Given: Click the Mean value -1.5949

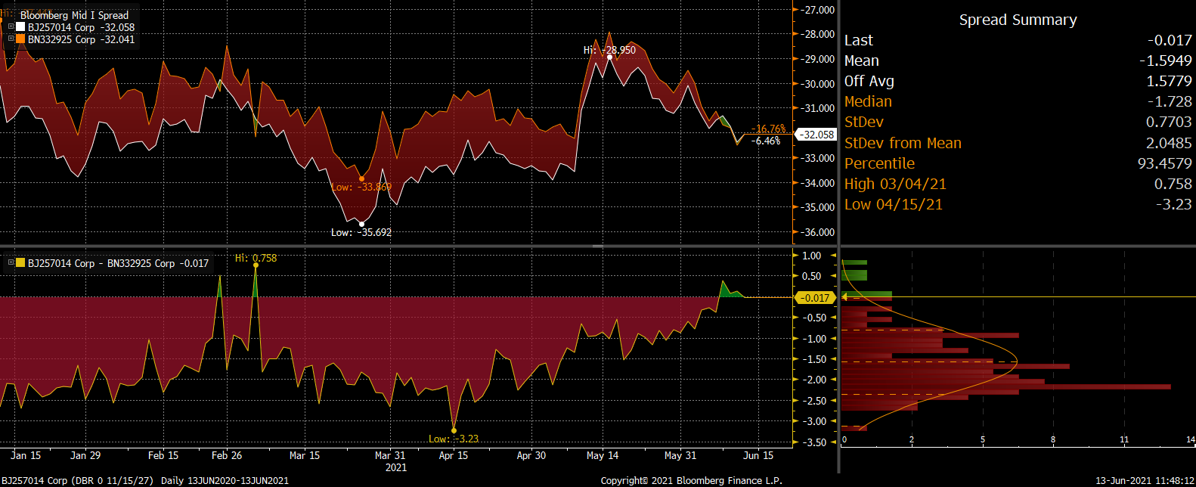Looking at the screenshot, I should 1164,60.
